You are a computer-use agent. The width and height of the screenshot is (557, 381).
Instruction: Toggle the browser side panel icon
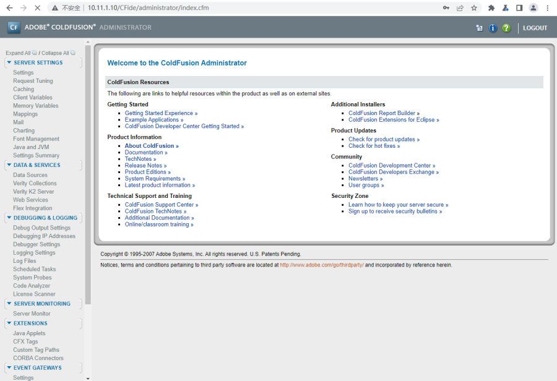click(519, 8)
